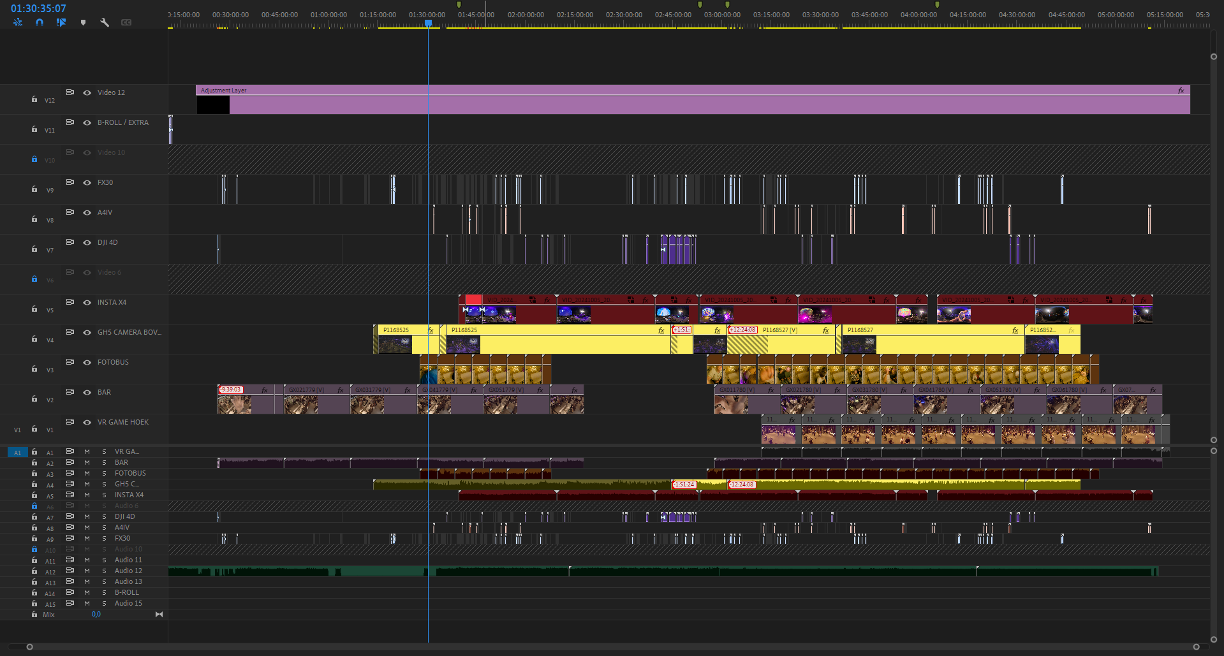Screen dimensions: 1224x656
Task: Click the A1 source patching button
Action: [17, 452]
